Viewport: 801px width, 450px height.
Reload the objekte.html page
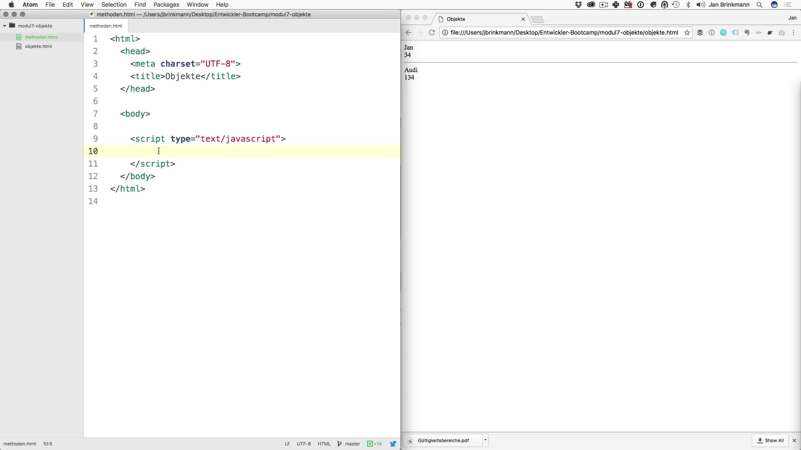[x=432, y=32]
